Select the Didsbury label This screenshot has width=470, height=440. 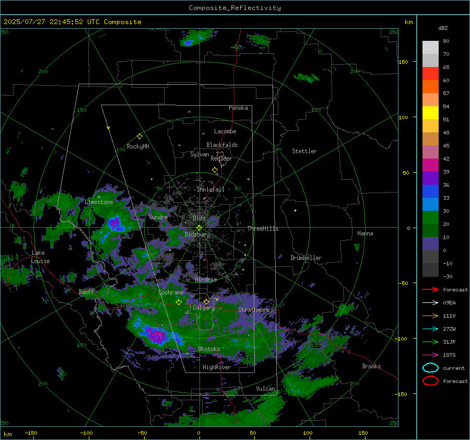tap(197, 234)
